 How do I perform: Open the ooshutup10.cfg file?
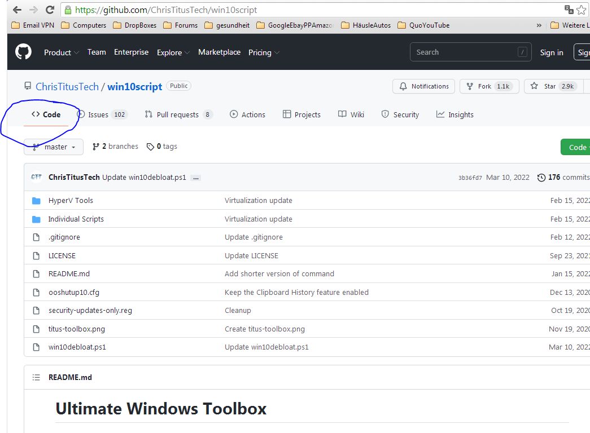tap(74, 292)
